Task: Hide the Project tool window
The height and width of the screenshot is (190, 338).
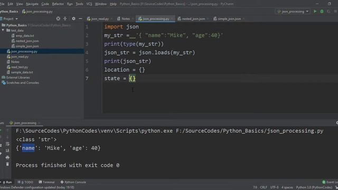Action: pyautogui.click(x=80, y=19)
